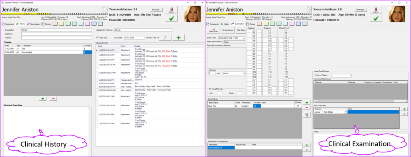This screenshot has height=157, width=411.
Task: Click the Adjustment Warning text field
Action: tap(143, 30)
